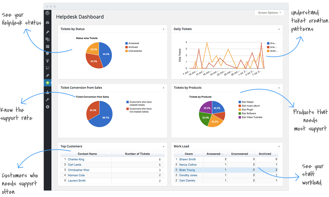Screen dimensions: 329x197
Task: Open the Comments bubble icon in sidebar
Action: [x=47, y=54]
